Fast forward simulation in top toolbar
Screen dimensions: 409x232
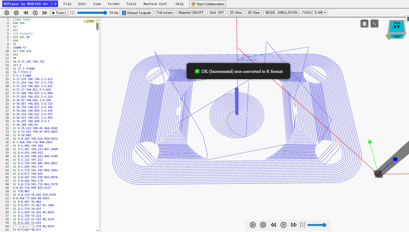coord(45,13)
